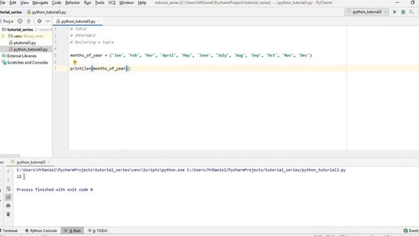Open the TODO tool window
Screen dimensions: 419x236
tap(98, 231)
